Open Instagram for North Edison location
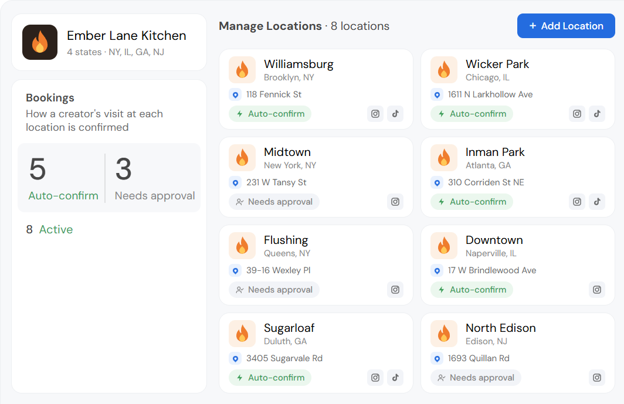This screenshot has height=404, width=624. tap(597, 378)
